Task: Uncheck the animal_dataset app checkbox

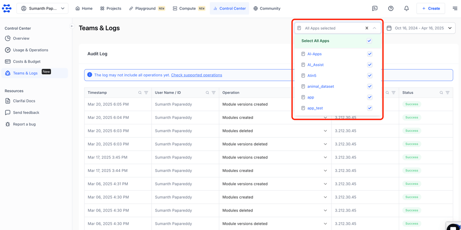Action: pyautogui.click(x=369, y=86)
